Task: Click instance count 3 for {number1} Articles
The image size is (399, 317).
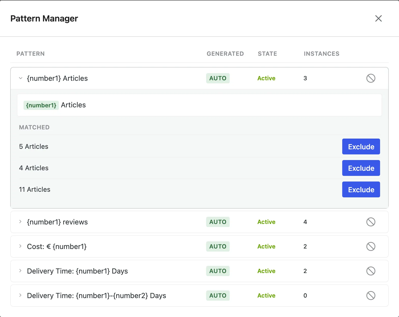Action: pos(305,78)
